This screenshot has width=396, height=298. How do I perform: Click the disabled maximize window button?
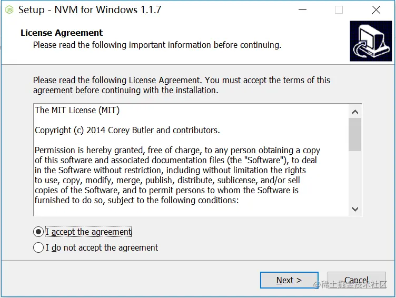[339, 10]
